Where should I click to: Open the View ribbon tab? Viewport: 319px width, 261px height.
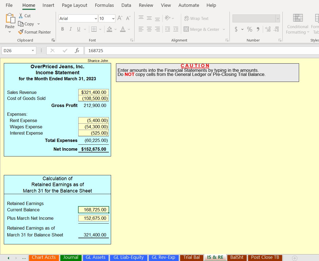166,5
